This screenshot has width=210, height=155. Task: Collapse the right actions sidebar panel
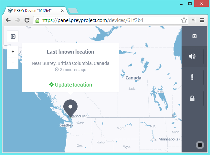coord(194,36)
